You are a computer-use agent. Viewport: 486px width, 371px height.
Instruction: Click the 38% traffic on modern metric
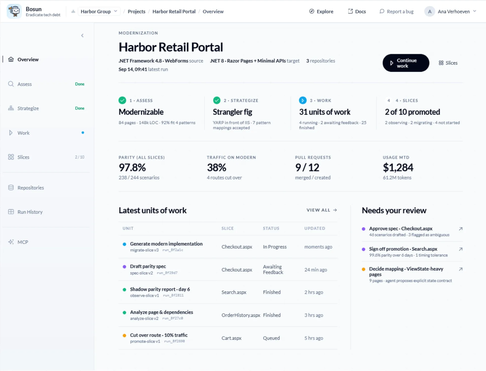[x=216, y=167]
